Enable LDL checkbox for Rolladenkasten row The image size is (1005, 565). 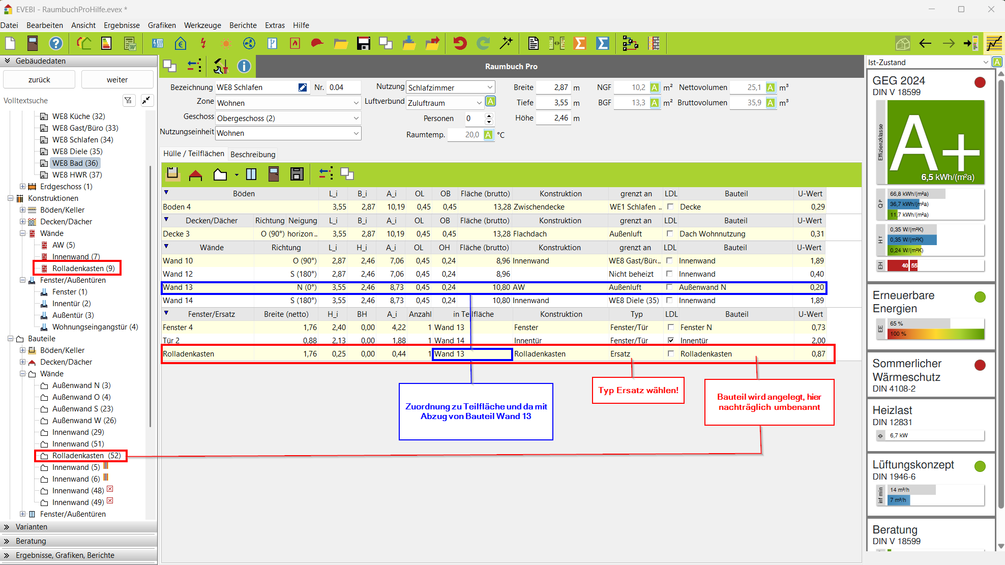pyautogui.click(x=670, y=353)
